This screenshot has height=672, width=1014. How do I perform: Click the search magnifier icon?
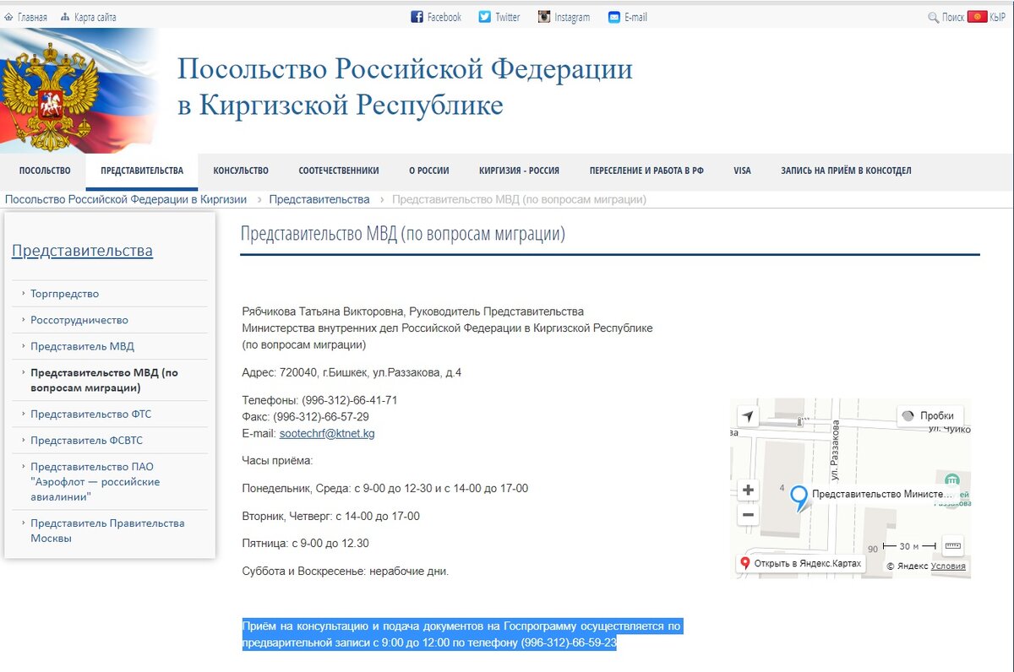(934, 17)
